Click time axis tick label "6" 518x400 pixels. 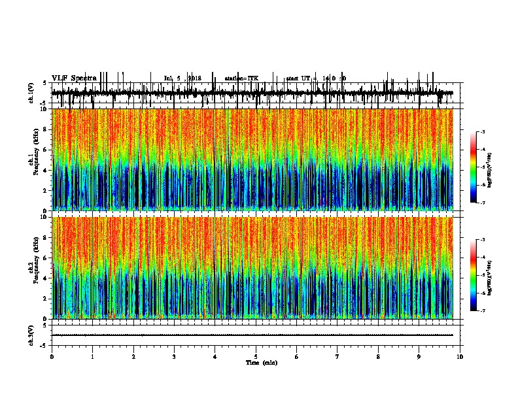coord(296,356)
